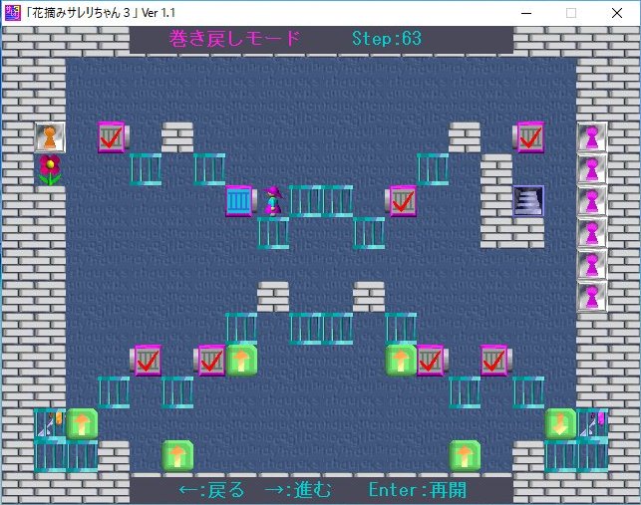Click the glass door tile in bottom-left corner

click(x=50, y=423)
